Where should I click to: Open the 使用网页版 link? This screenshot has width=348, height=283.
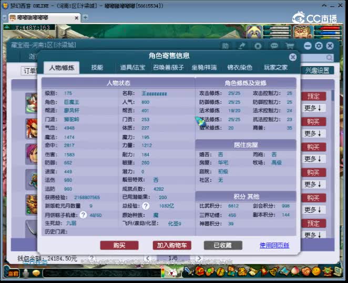[274, 245]
